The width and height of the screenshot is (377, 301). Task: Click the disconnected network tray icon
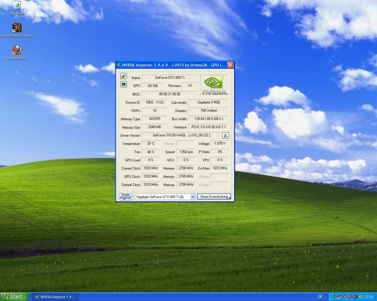pos(339,297)
